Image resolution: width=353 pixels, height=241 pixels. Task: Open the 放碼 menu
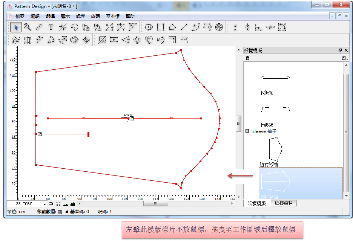point(95,16)
